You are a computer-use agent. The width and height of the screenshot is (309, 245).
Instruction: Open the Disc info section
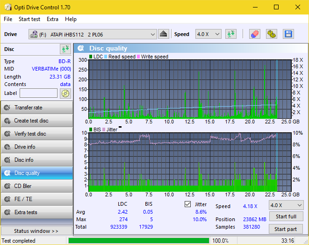(37, 160)
